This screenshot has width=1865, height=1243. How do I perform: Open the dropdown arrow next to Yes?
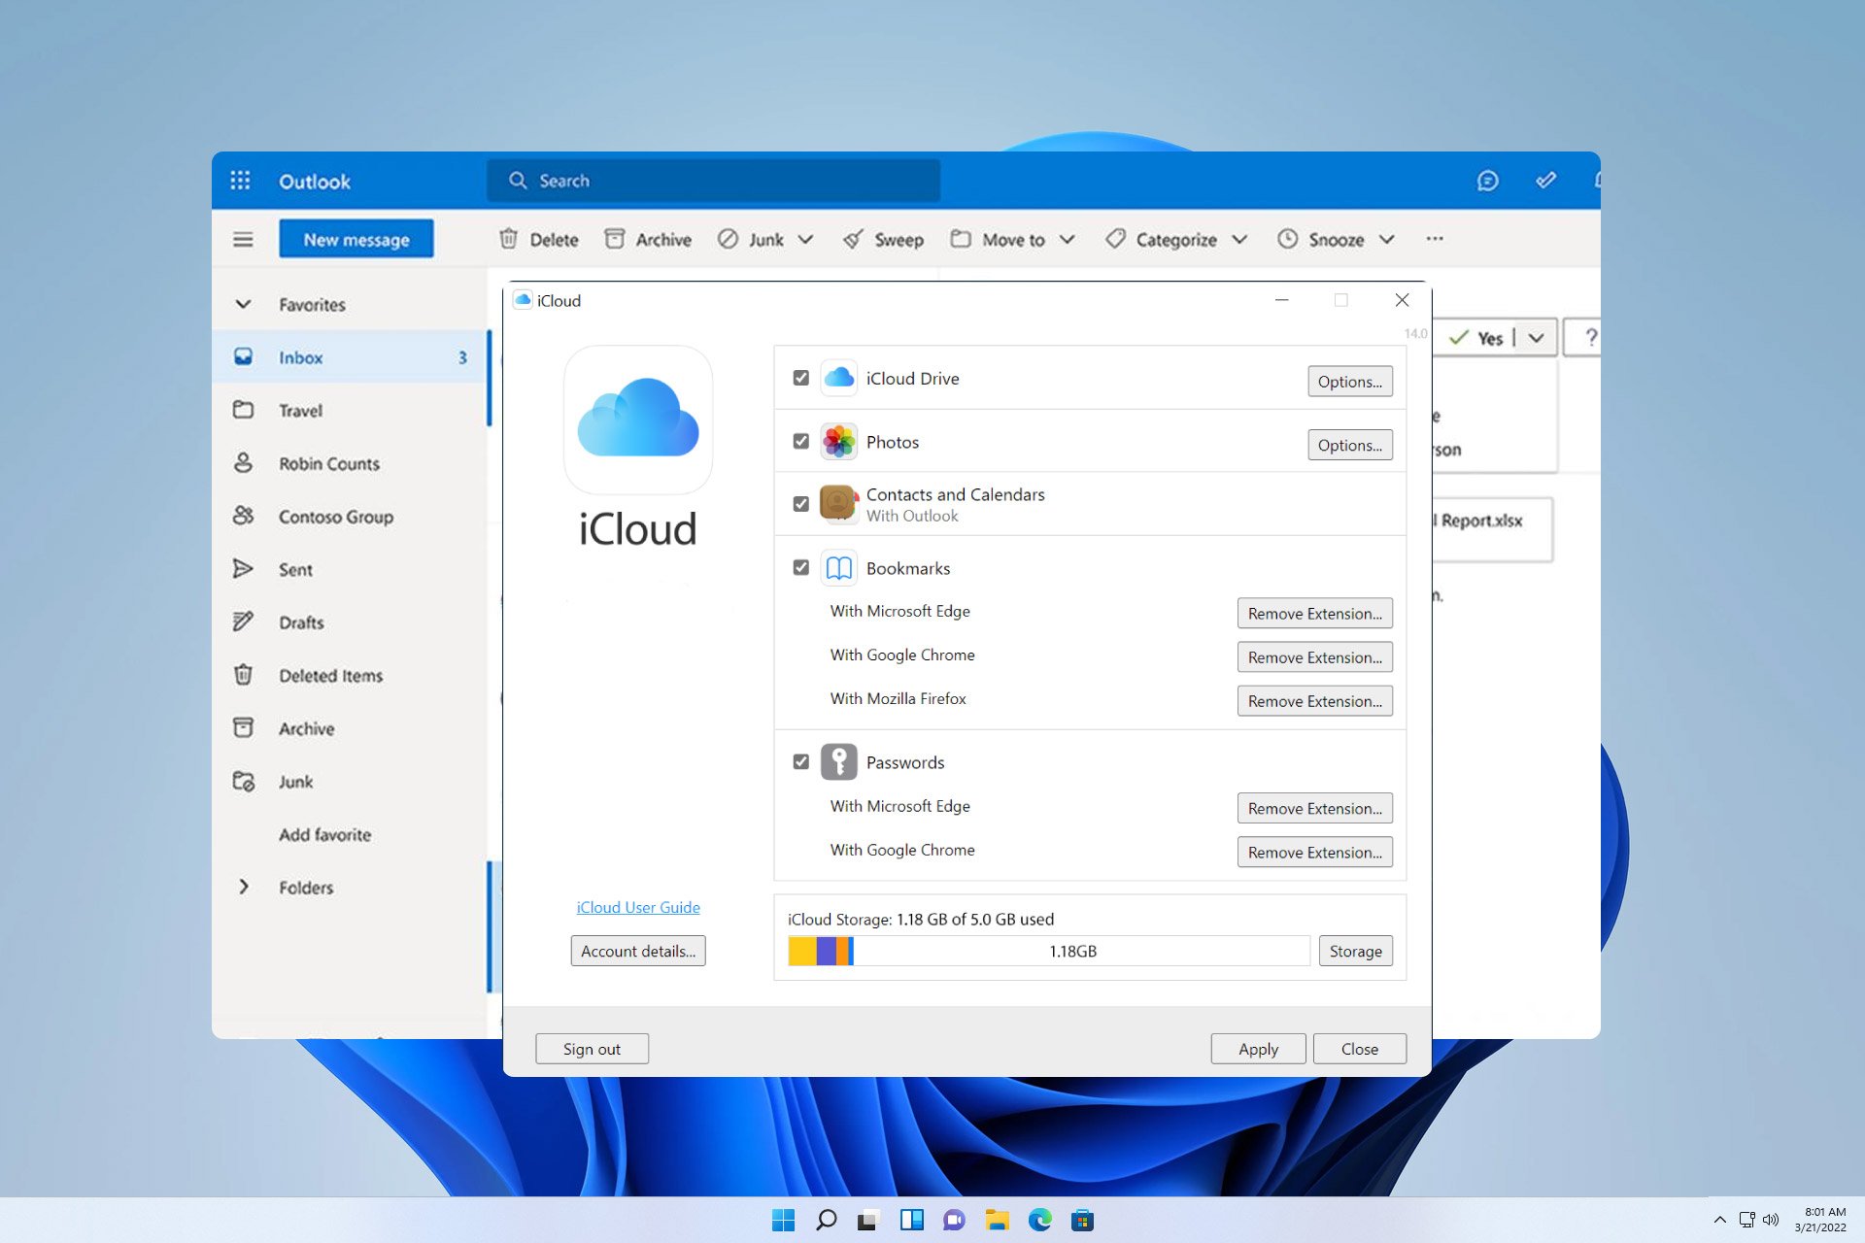(x=1536, y=338)
